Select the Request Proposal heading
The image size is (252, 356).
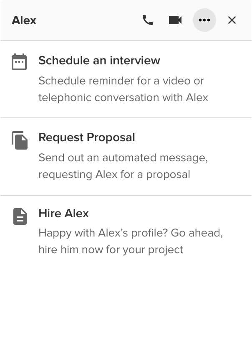tap(87, 137)
